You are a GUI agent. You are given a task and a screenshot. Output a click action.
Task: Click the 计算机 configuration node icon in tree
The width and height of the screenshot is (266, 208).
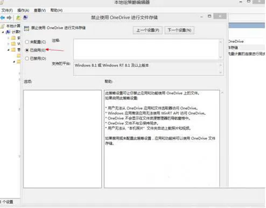tap(8, 32)
